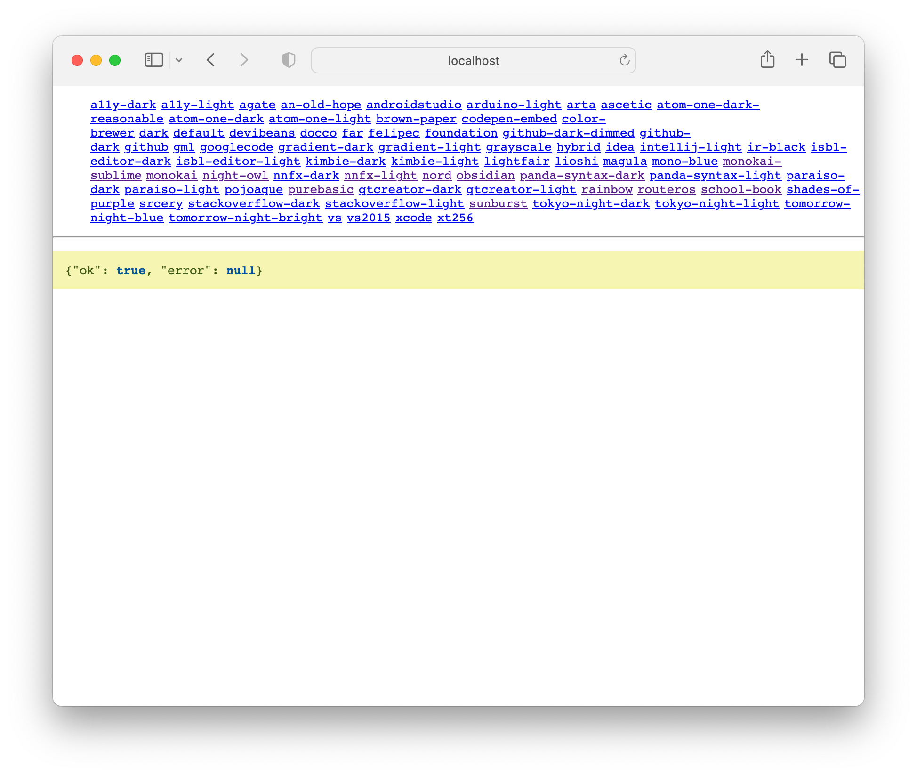
Task: Click the localhost address bar
Action: tap(473, 61)
